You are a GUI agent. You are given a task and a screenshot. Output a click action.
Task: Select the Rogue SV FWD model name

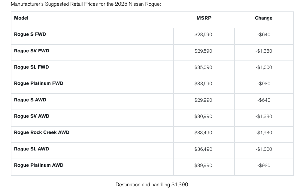pyautogui.click(x=32, y=51)
